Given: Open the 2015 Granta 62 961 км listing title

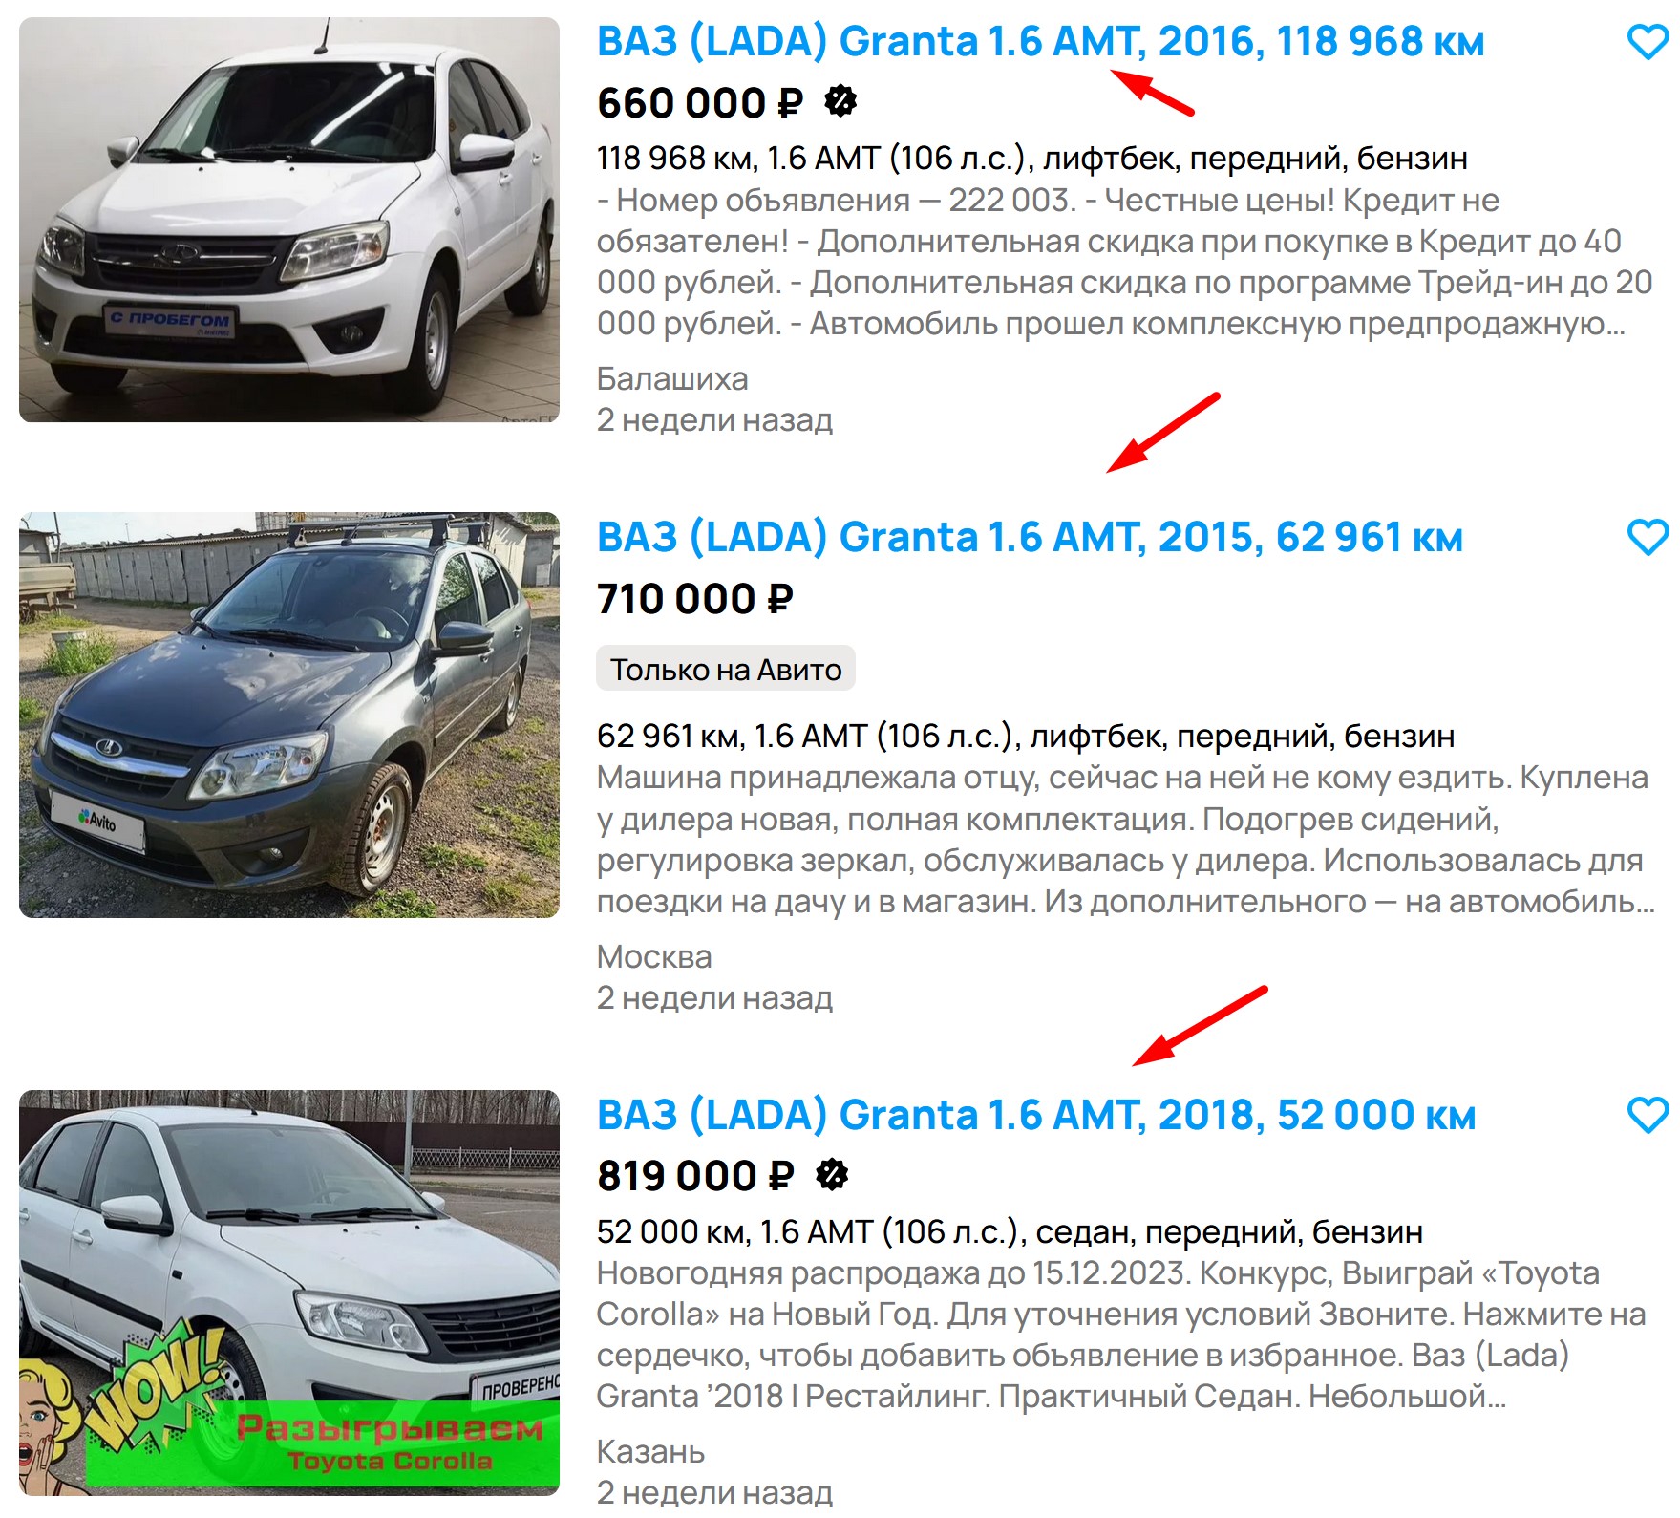Looking at the screenshot, I should [x=1030, y=538].
